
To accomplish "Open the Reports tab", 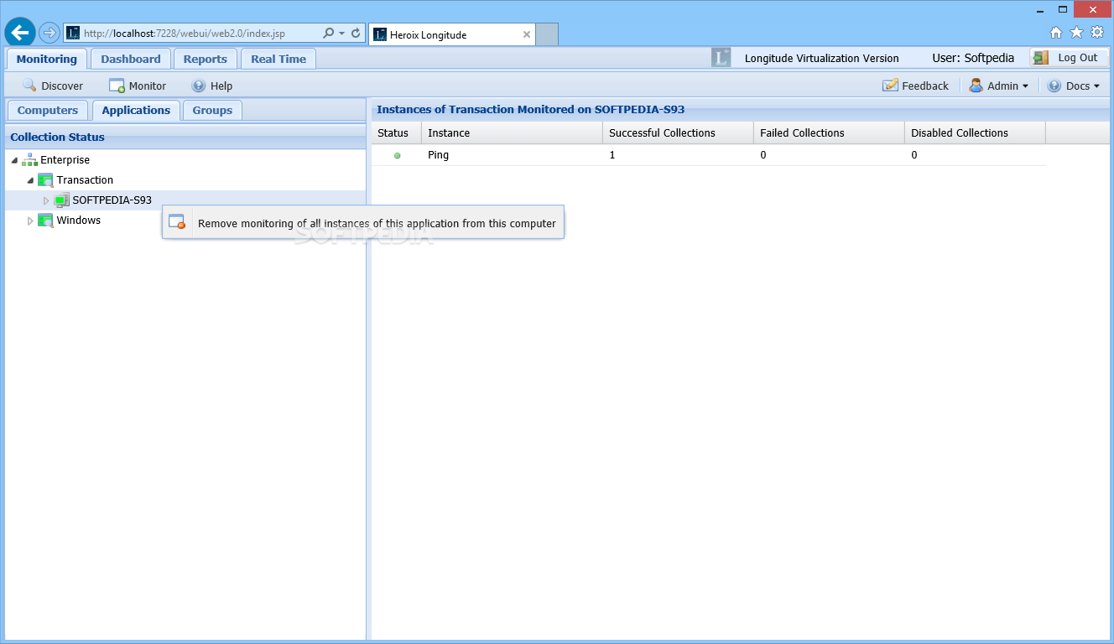I will (206, 59).
